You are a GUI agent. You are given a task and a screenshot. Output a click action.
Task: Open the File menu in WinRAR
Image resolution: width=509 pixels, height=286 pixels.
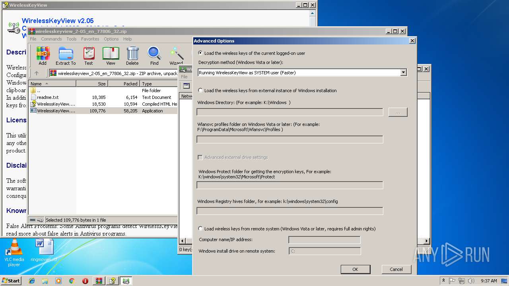coord(33,39)
